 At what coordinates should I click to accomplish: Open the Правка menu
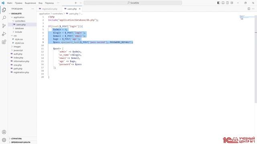(x=18, y=3)
